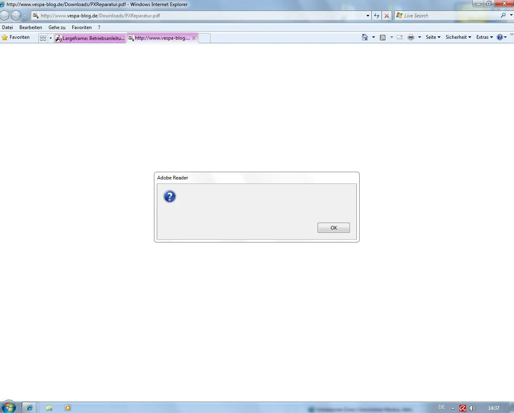The width and height of the screenshot is (514, 413).
Task: Open the Extras dropdown menu
Action: coord(485,37)
